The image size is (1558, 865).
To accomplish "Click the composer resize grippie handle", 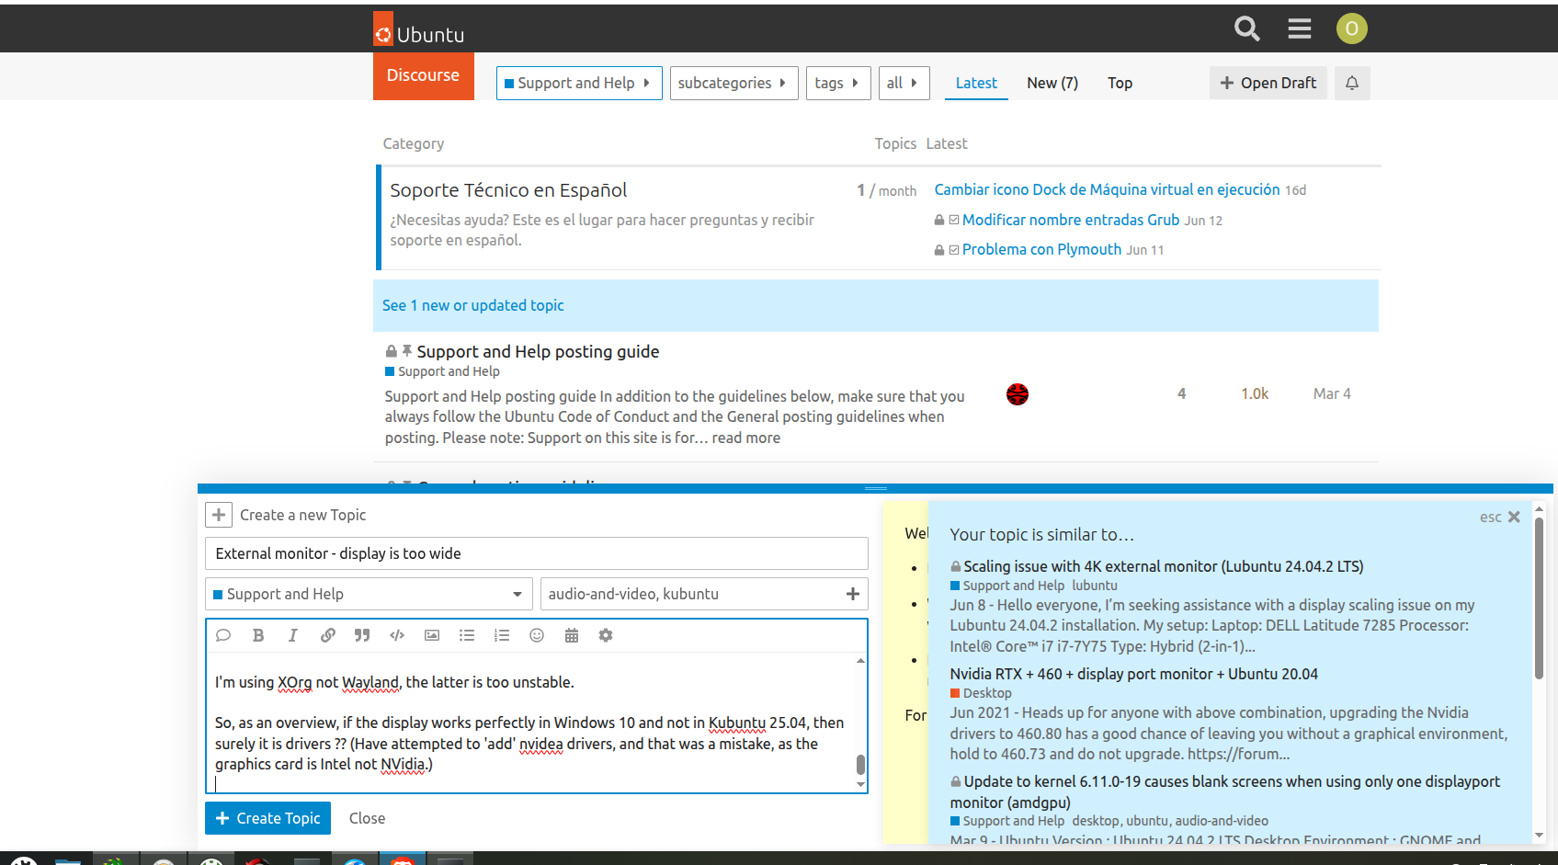I will click(x=876, y=488).
